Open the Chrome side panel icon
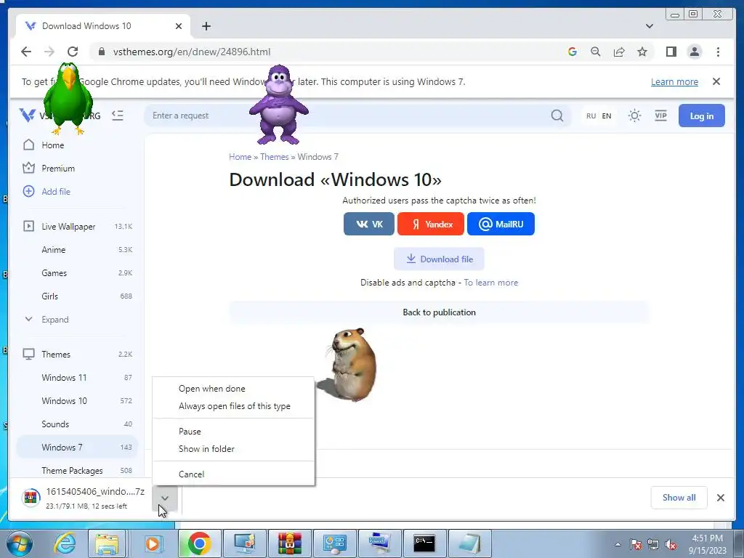The height and width of the screenshot is (558, 744). click(x=671, y=52)
